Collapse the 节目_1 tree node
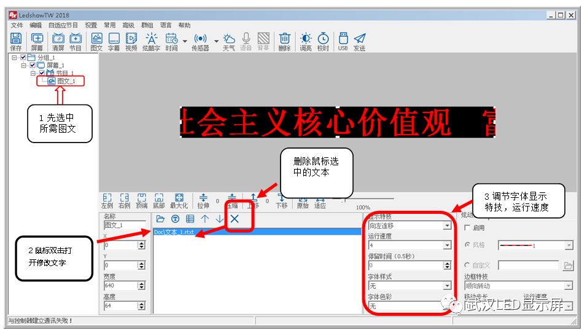This screenshot has width=582, height=330. click(33, 73)
